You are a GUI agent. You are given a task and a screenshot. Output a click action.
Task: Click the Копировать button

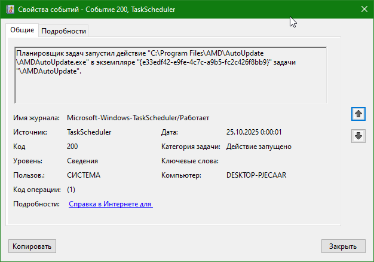pyautogui.click(x=32, y=246)
